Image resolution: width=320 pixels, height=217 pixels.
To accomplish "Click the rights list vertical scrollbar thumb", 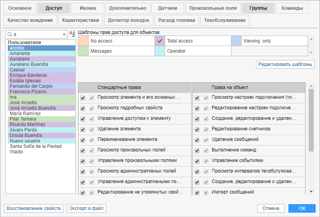I will coord(311,119).
